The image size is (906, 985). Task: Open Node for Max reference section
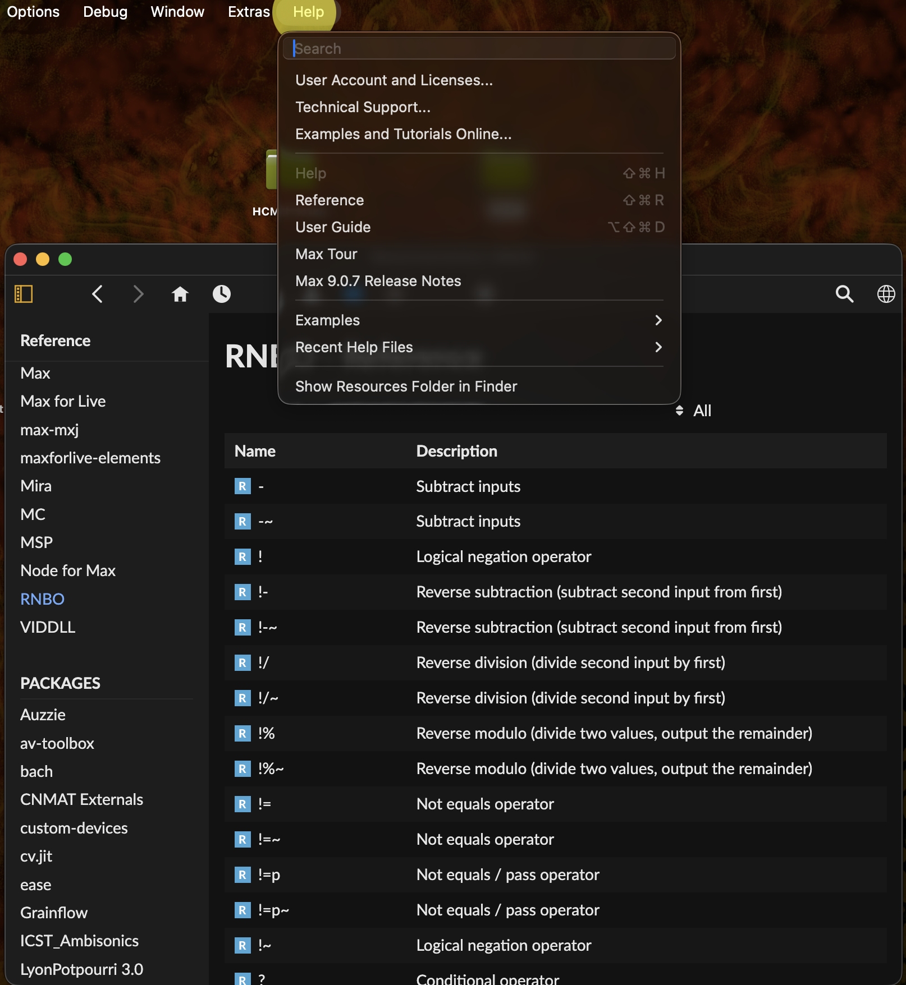point(68,570)
